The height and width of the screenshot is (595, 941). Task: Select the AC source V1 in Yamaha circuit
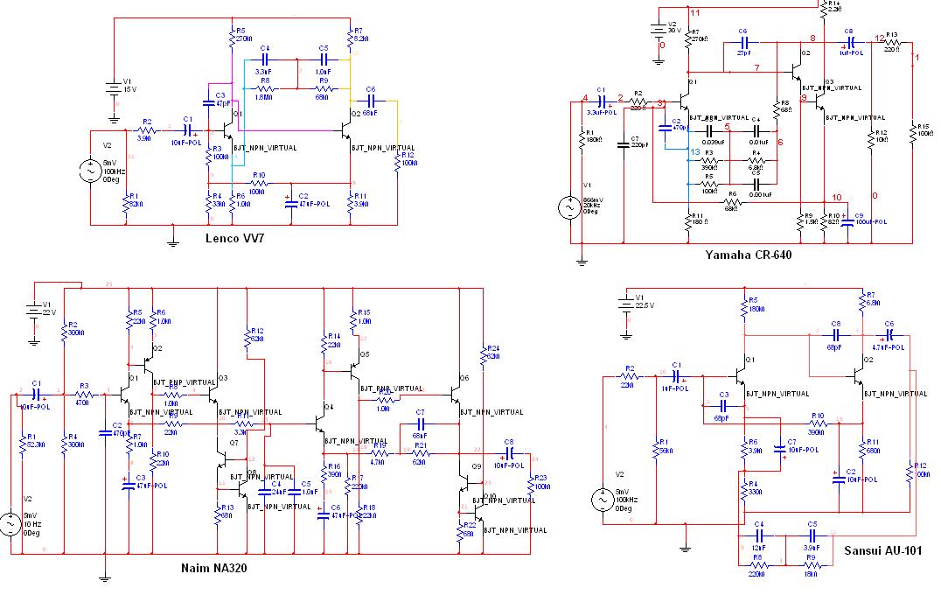(569, 207)
